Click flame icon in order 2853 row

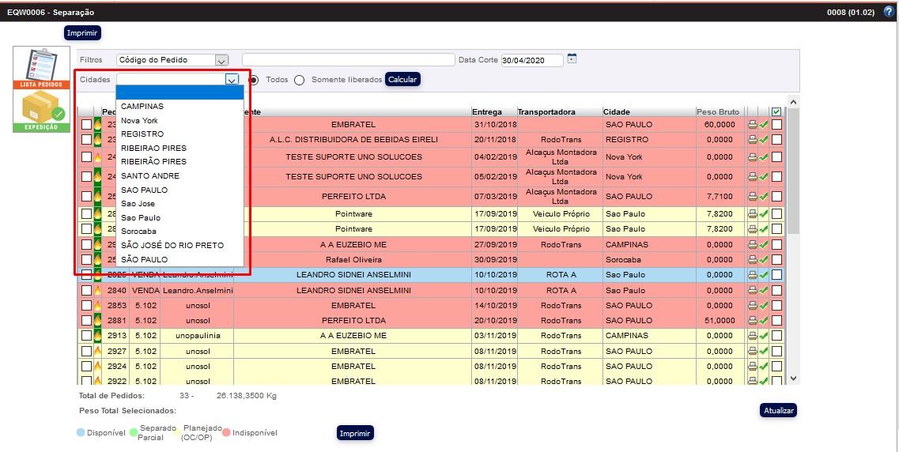98,306
